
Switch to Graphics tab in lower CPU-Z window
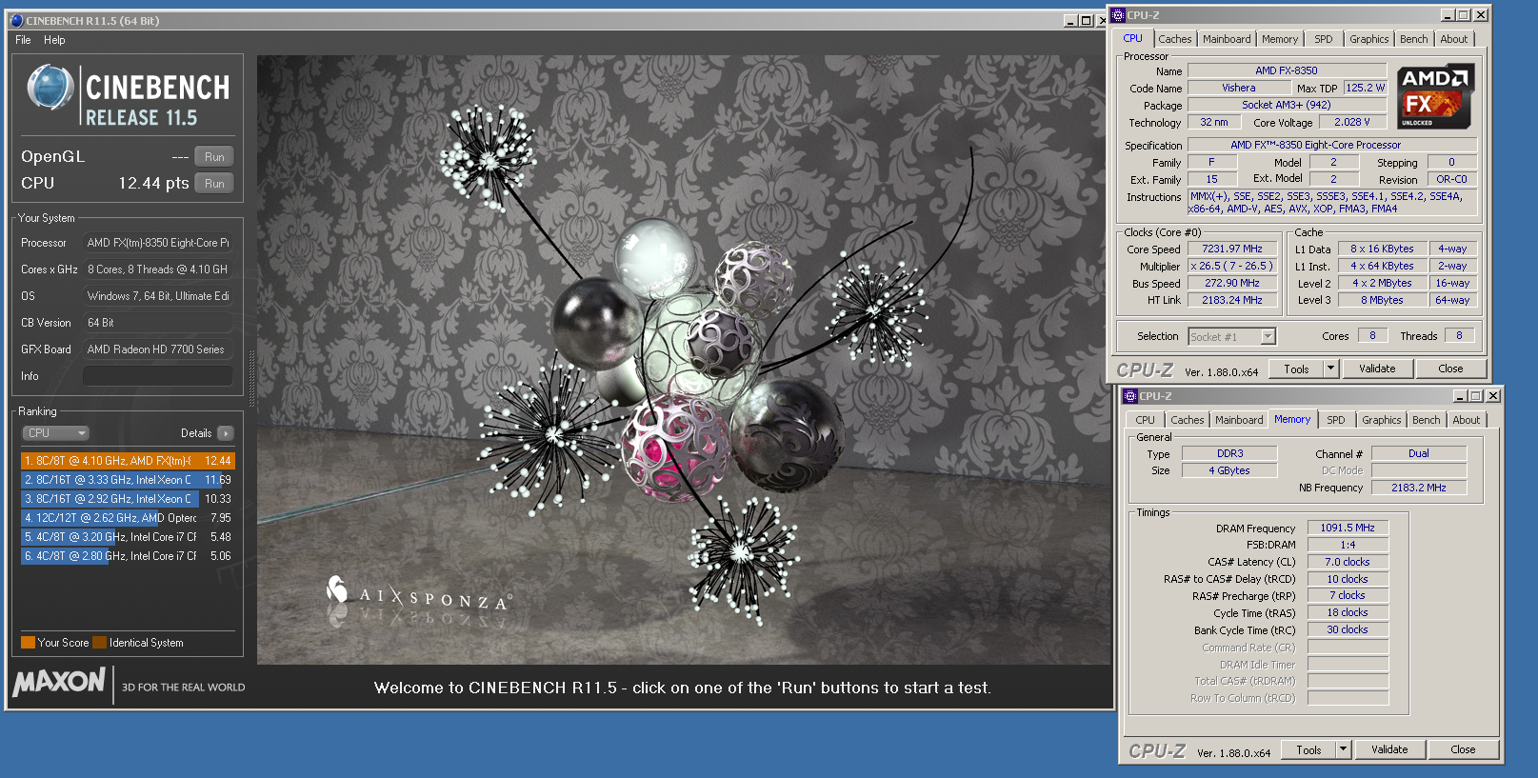(1381, 420)
